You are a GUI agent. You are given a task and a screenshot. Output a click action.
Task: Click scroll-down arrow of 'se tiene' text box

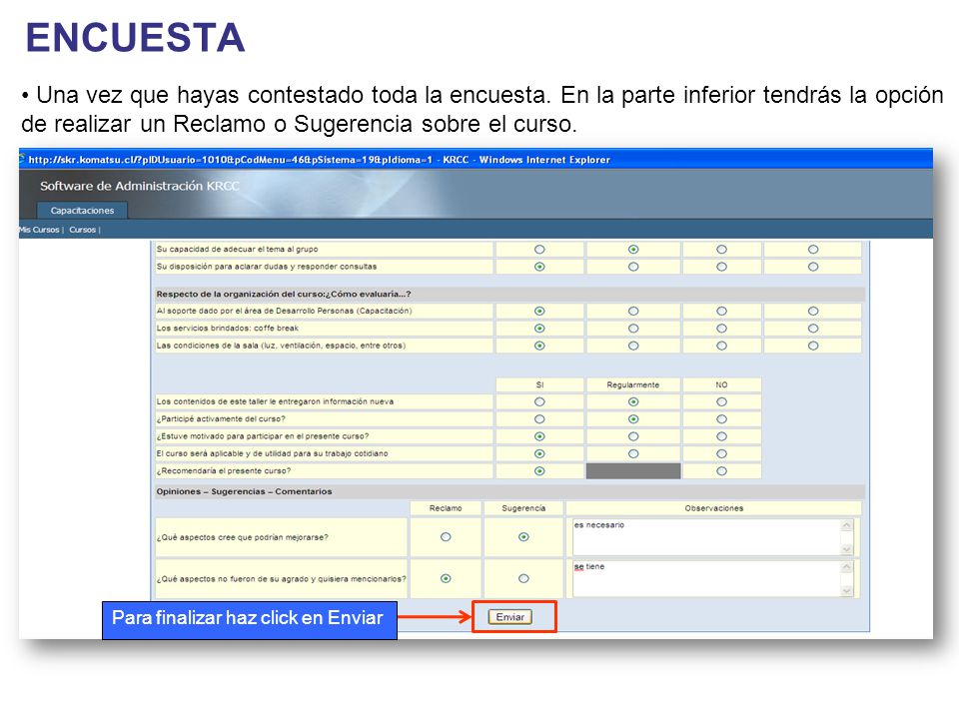click(x=847, y=590)
